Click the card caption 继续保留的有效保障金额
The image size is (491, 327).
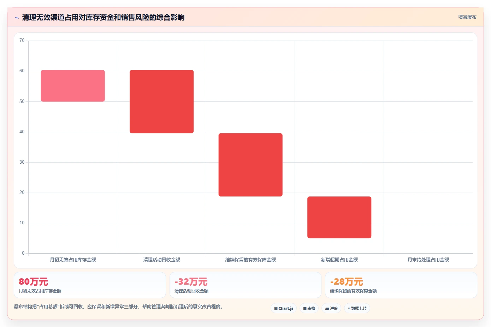click(x=353, y=291)
